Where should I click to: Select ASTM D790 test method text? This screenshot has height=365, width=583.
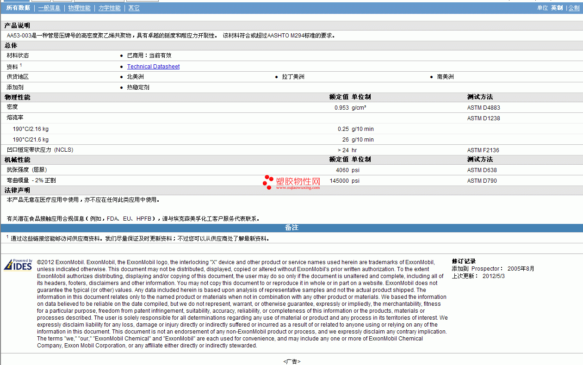(482, 181)
